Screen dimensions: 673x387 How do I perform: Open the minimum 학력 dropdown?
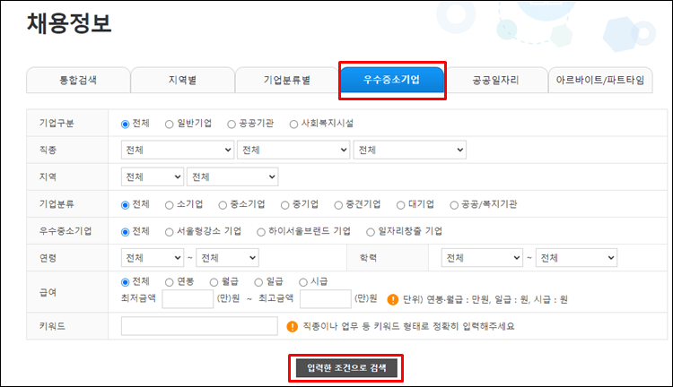click(x=481, y=258)
